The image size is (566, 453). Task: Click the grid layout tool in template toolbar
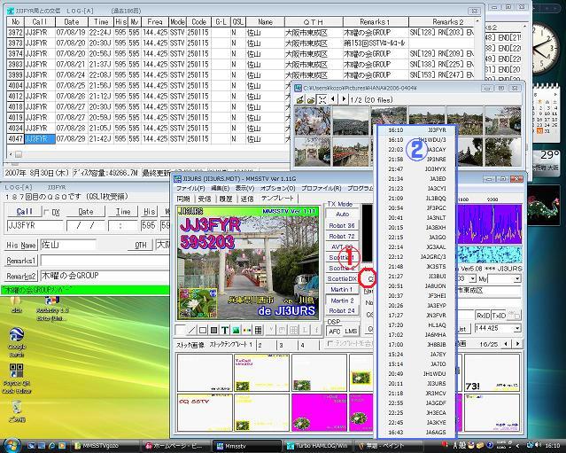tap(258, 330)
